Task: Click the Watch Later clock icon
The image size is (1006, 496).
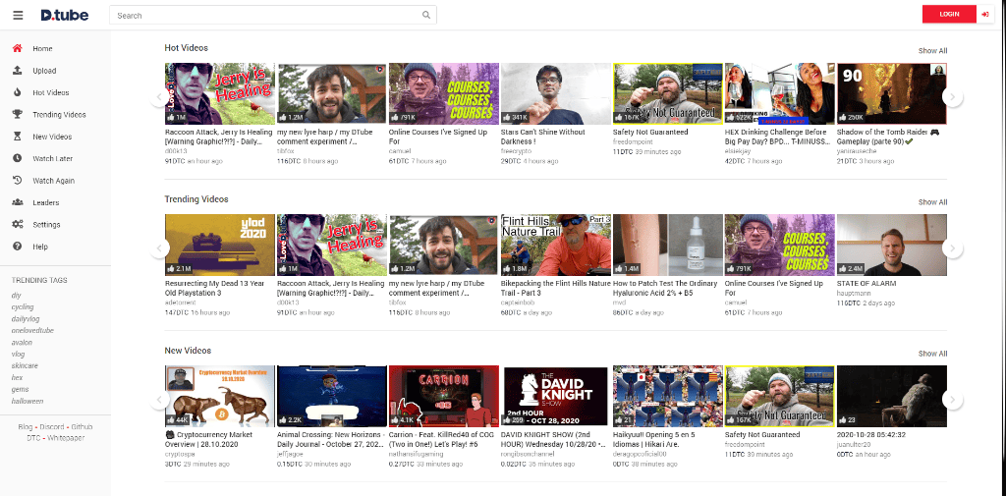Action: pos(18,158)
